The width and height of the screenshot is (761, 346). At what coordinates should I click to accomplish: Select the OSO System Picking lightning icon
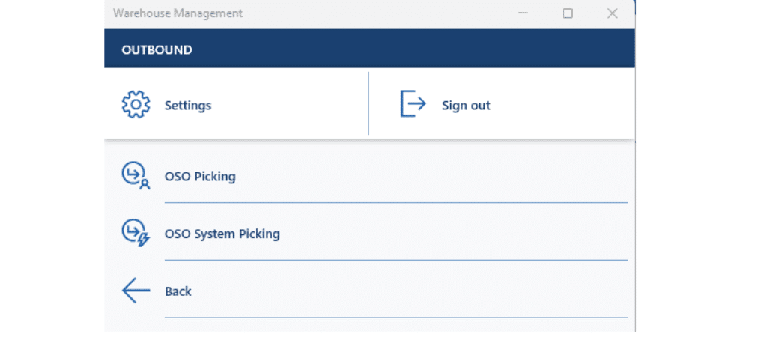point(136,233)
